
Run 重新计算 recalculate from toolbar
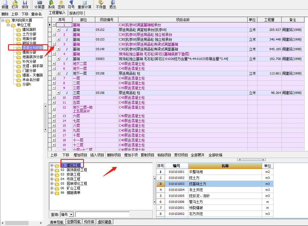coord(84,4)
